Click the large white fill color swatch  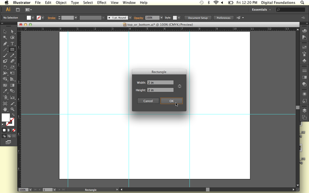click(x=5, y=118)
